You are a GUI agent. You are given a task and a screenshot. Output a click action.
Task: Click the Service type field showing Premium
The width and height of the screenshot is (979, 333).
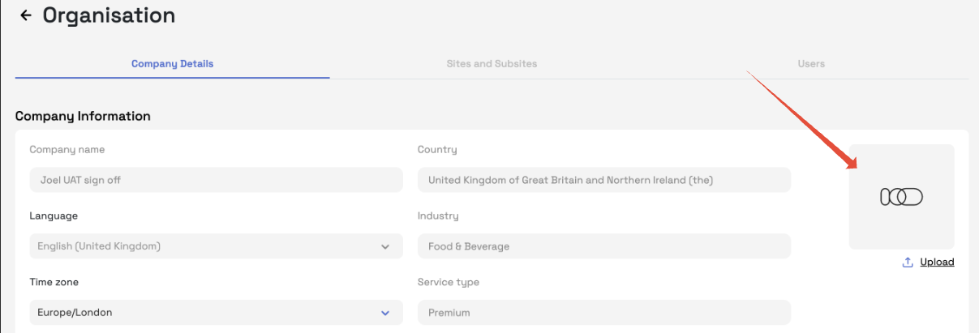(x=603, y=313)
